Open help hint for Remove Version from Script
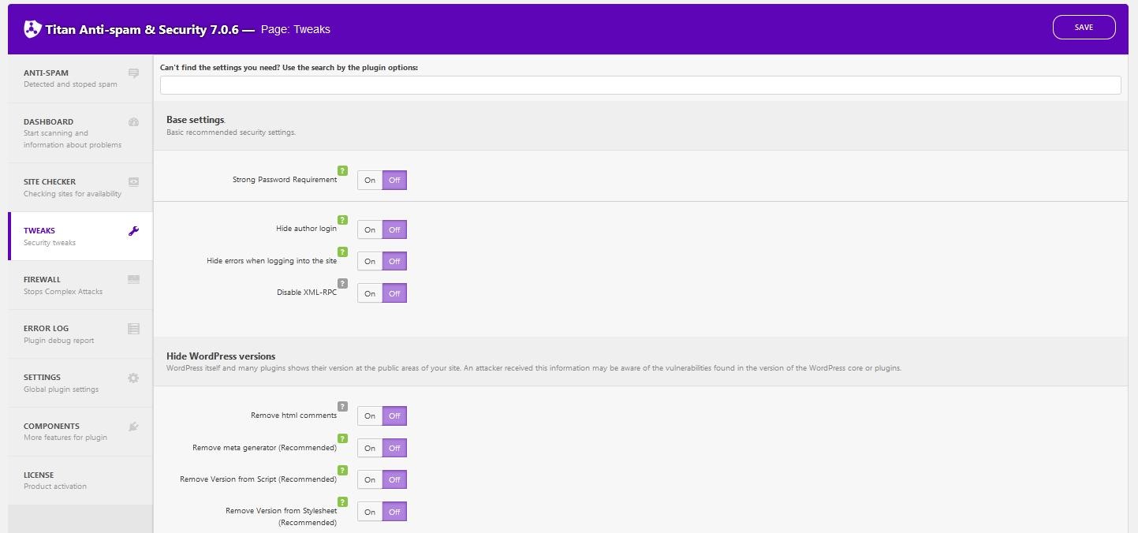 click(x=342, y=470)
